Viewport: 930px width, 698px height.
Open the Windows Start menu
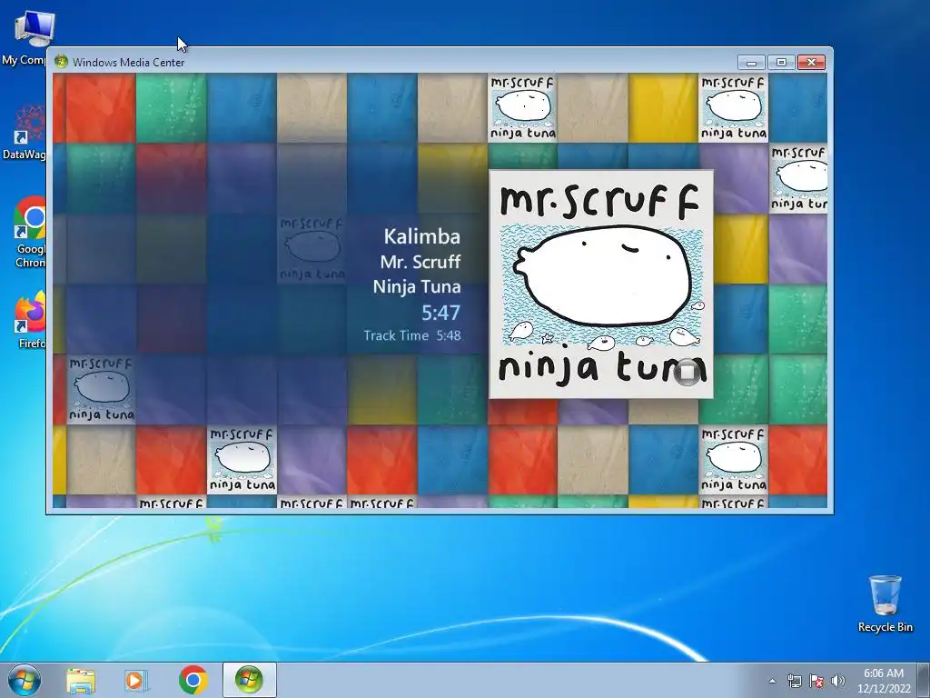pyautogui.click(x=25, y=680)
